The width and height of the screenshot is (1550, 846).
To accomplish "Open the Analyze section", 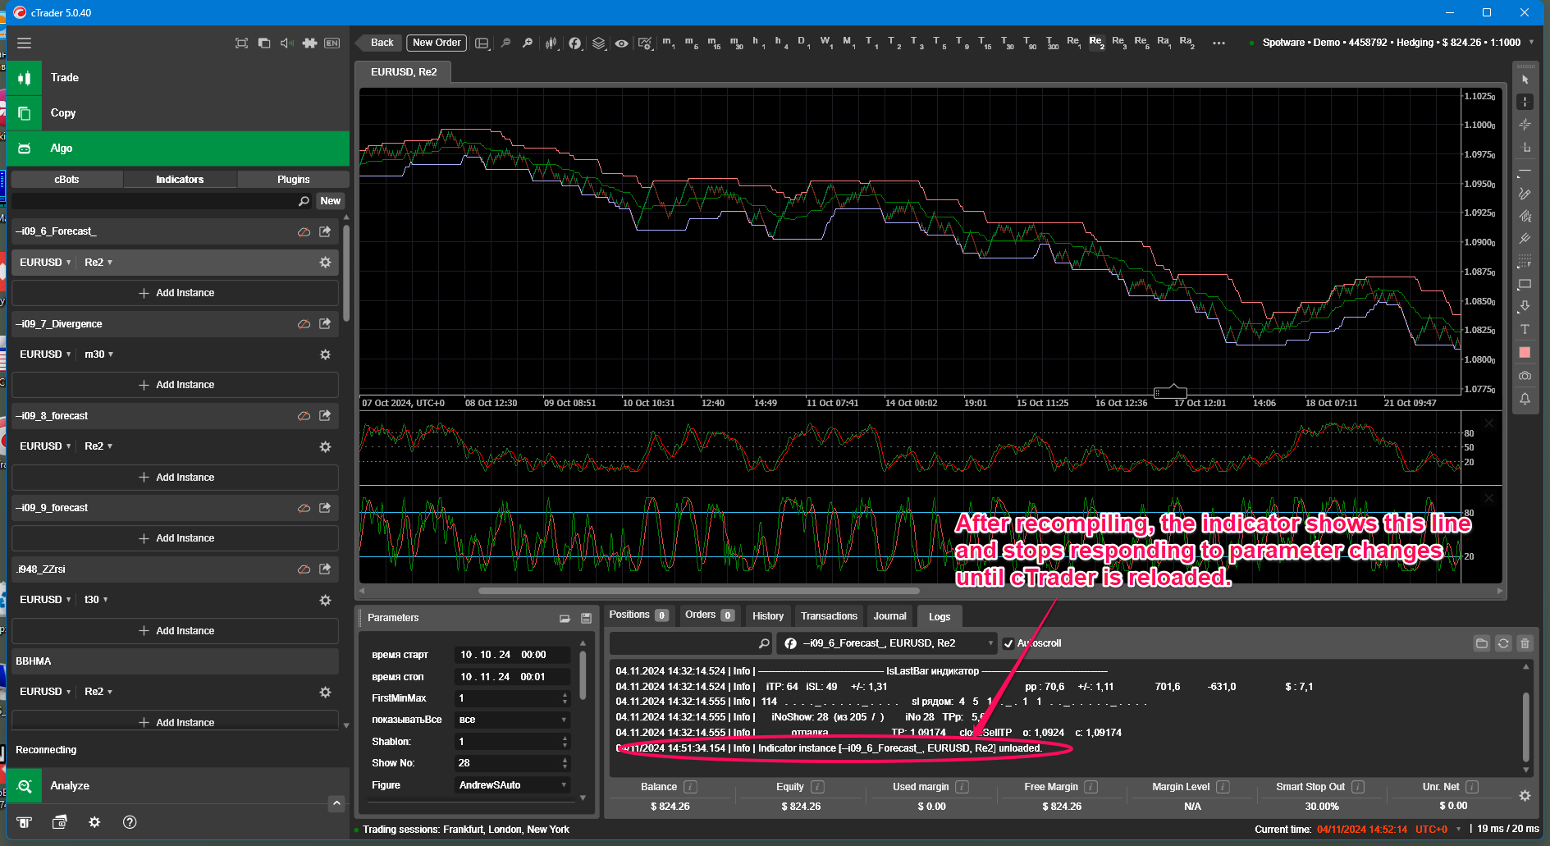I will click(x=178, y=785).
